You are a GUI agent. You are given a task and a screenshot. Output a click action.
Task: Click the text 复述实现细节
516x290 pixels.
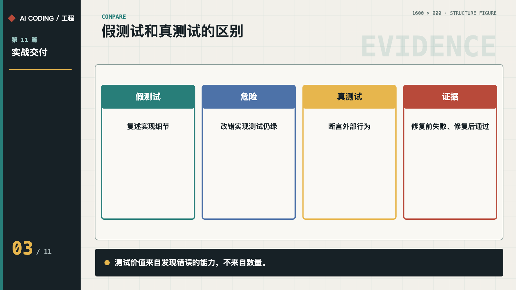148,126
